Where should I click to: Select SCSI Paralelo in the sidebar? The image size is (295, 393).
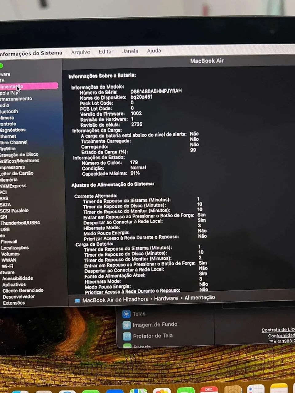pos(14,211)
